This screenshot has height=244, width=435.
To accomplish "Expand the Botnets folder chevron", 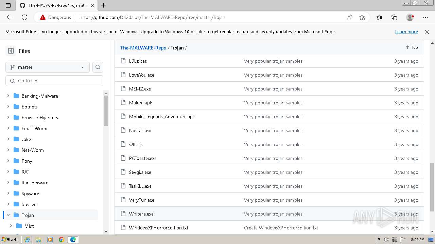I will point(8,107).
